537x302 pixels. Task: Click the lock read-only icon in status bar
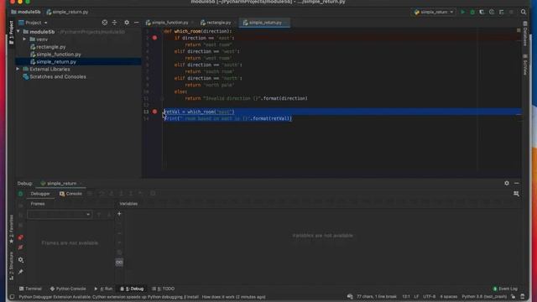pyautogui.click(x=513, y=296)
